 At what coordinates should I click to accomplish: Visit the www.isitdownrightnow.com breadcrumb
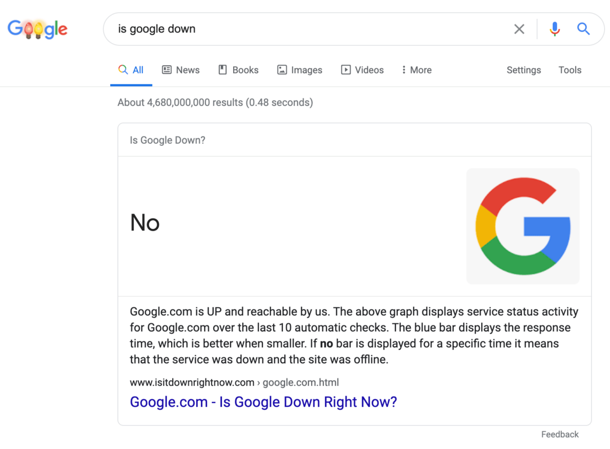pyautogui.click(x=191, y=382)
